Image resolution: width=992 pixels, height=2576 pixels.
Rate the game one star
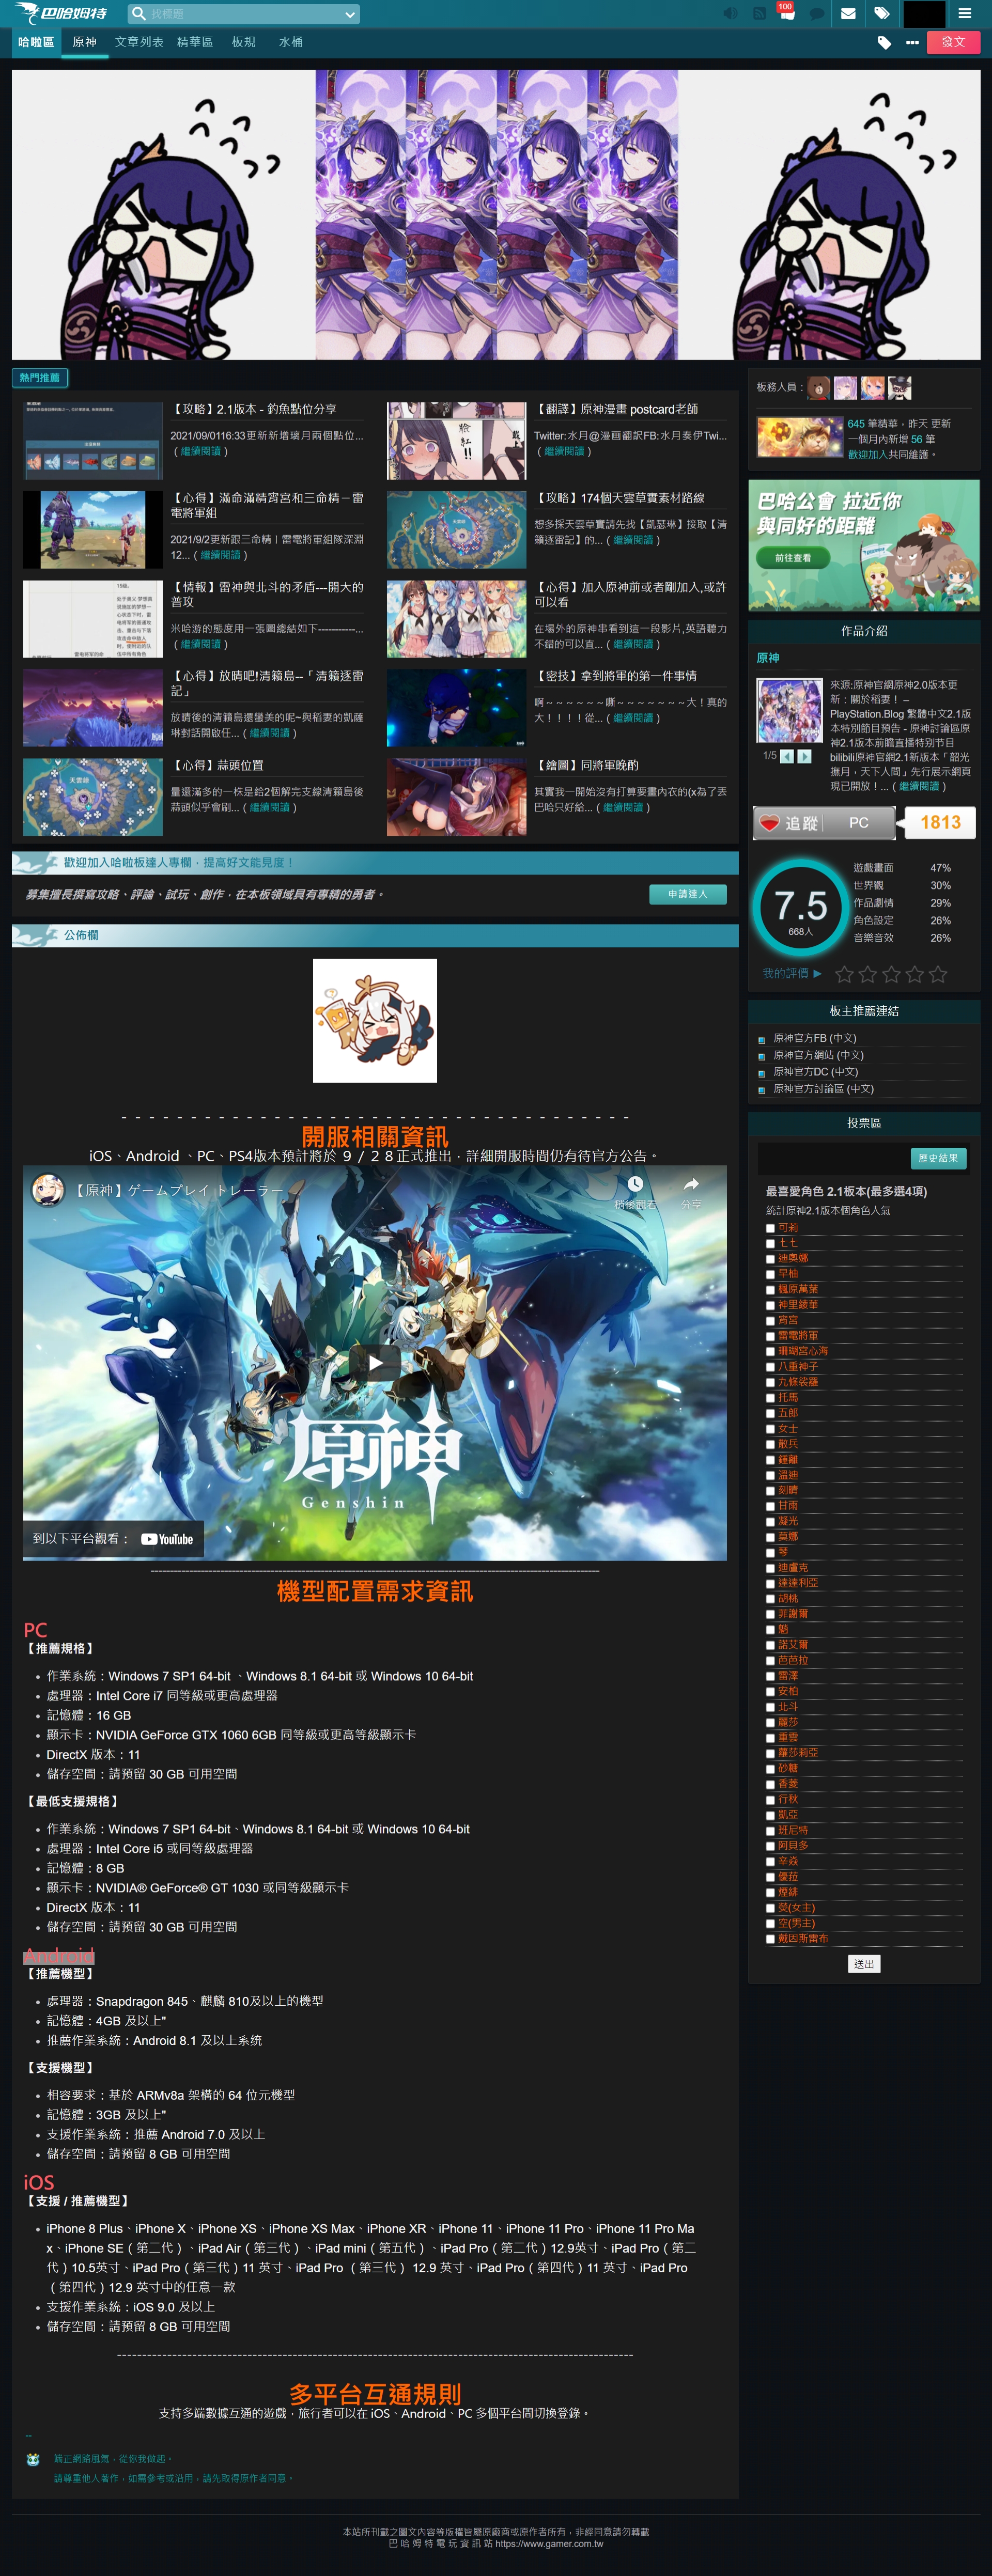pyautogui.click(x=845, y=974)
